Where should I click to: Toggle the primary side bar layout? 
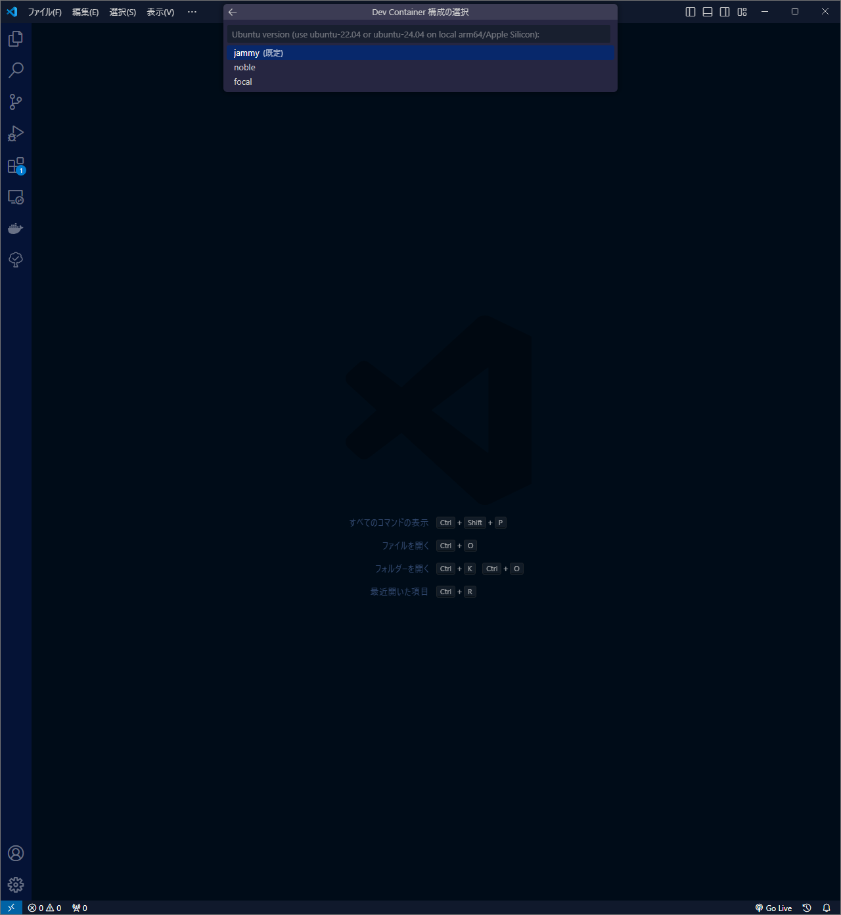(x=691, y=12)
